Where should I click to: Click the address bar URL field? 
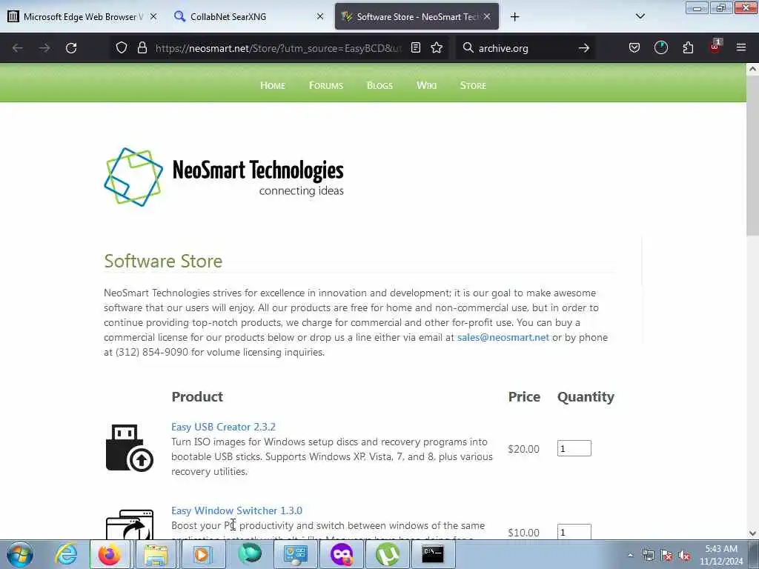pyautogui.click(x=279, y=48)
